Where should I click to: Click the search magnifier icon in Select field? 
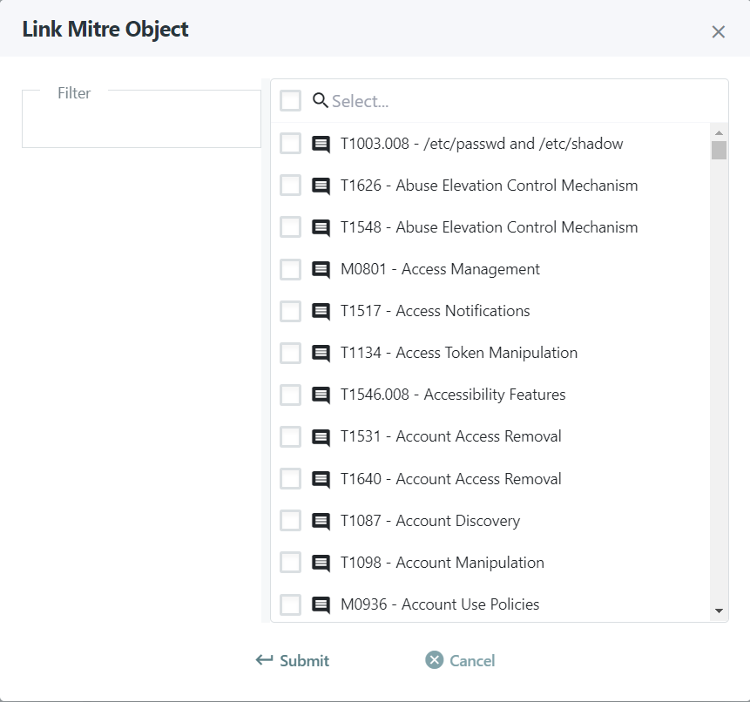(320, 100)
